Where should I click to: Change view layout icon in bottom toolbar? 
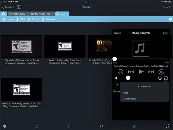click(134, 126)
